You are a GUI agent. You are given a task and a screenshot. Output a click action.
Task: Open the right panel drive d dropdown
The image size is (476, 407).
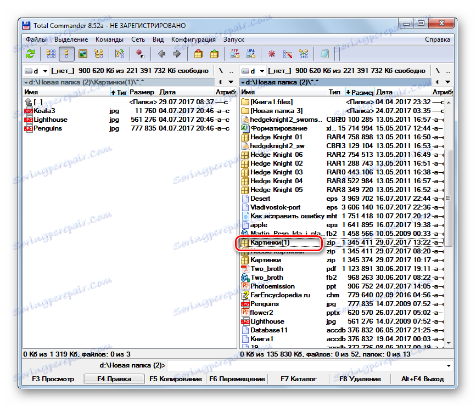click(253, 71)
